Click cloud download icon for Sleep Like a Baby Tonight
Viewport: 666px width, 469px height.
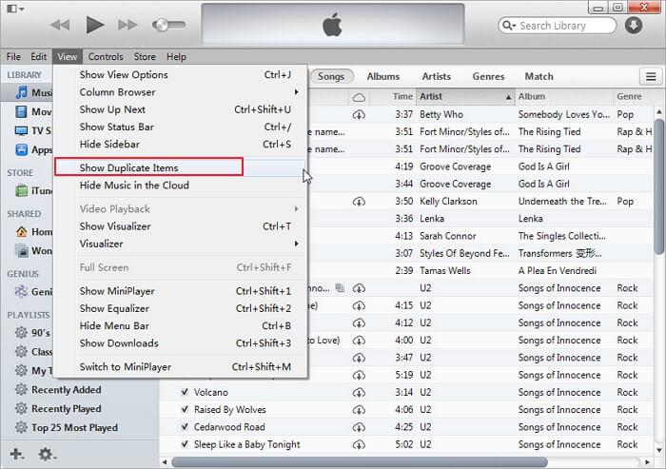pos(359,445)
